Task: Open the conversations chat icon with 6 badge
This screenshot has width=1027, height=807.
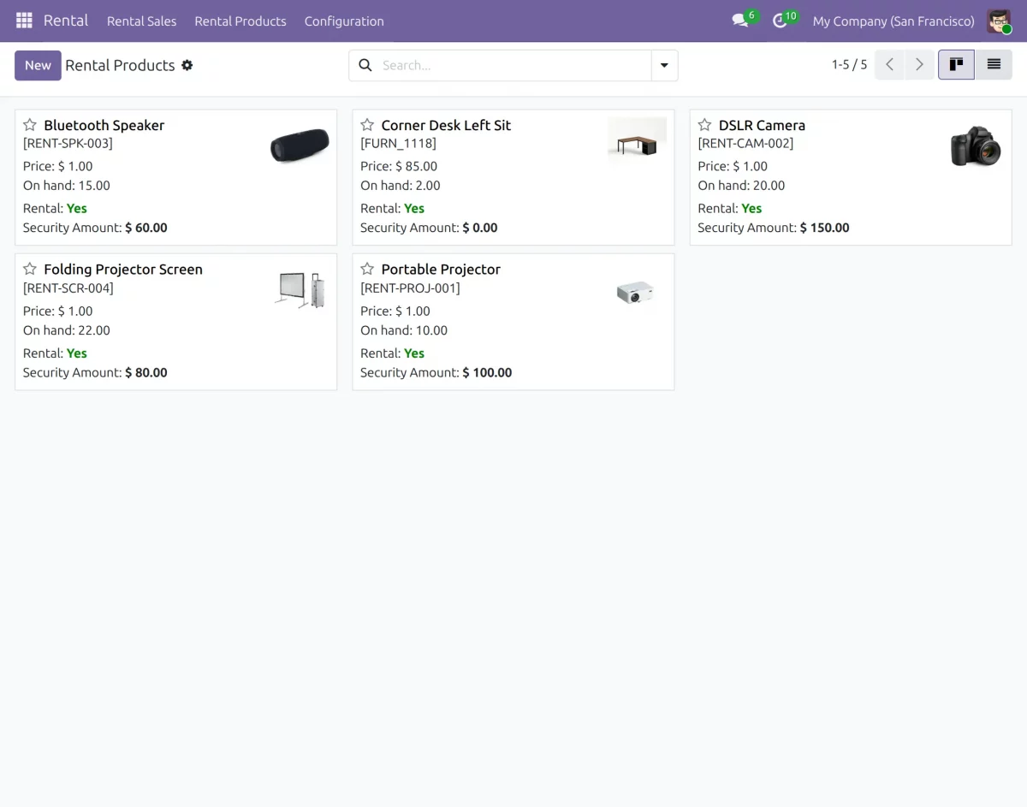Action: click(x=740, y=21)
